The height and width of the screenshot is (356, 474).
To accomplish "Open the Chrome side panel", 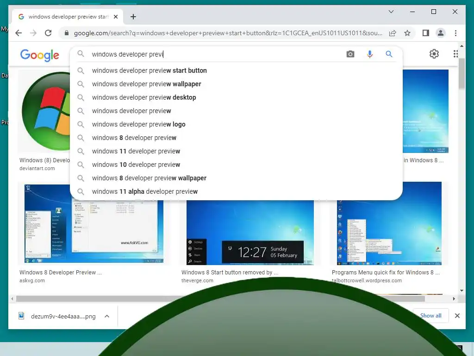I will coord(426,33).
